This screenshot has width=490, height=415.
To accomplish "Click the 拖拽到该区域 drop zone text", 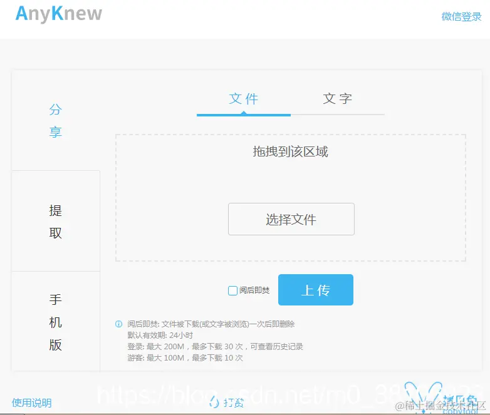I will click(x=291, y=151).
